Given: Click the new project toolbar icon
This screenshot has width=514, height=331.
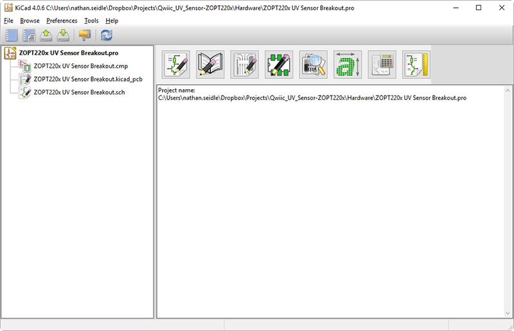Looking at the screenshot, I should click(12, 35).
